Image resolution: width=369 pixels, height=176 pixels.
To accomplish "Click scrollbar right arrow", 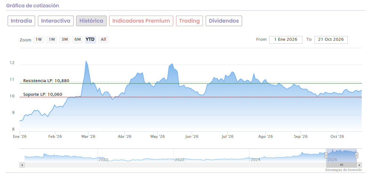I will pyautogui.click(x=359, y=165).
